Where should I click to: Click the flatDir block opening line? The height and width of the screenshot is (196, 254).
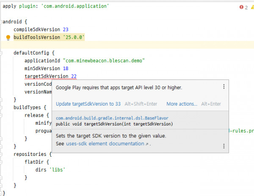(x=37, y=162)
